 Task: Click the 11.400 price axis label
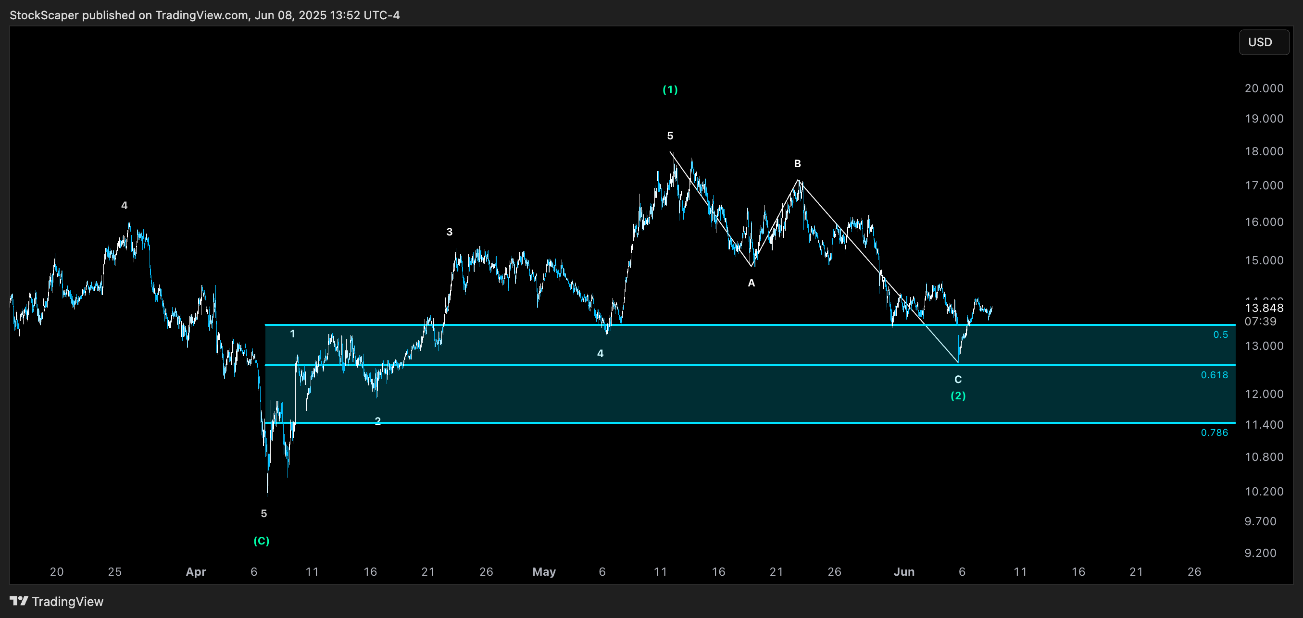pos(1264,425)
